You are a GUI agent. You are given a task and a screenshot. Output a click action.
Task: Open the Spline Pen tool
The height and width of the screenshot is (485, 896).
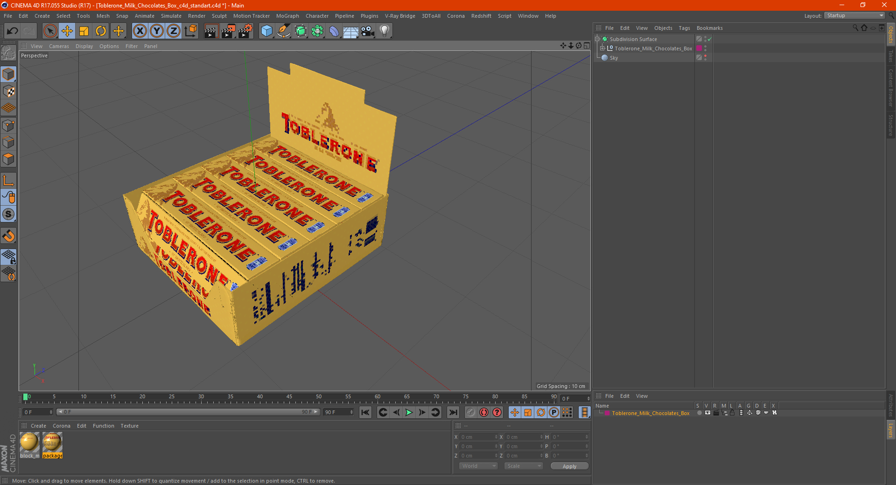point(284,31)
